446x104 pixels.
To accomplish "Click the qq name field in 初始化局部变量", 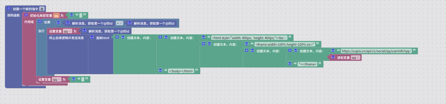I will [x=56, y=16].
